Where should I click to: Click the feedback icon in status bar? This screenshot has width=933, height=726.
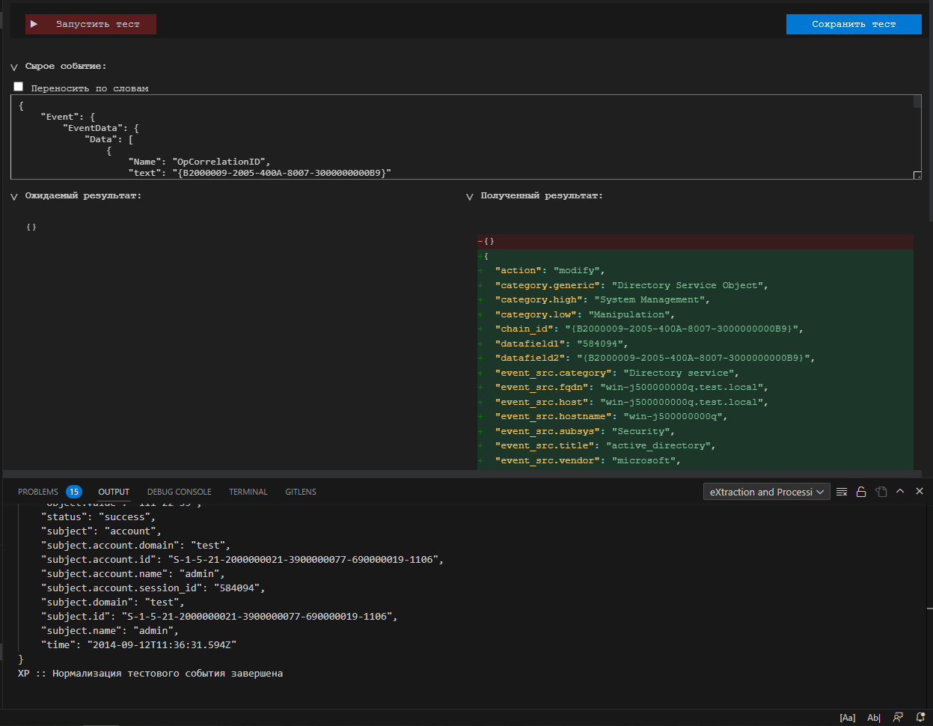[x=898, y=717]
